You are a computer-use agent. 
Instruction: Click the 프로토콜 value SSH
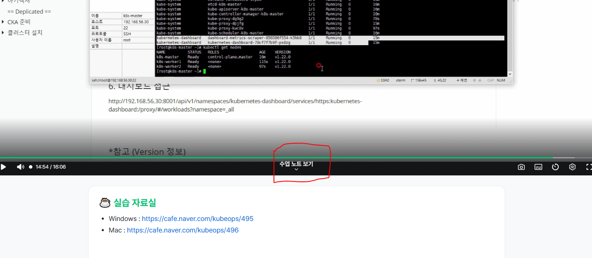click(127, 34)
